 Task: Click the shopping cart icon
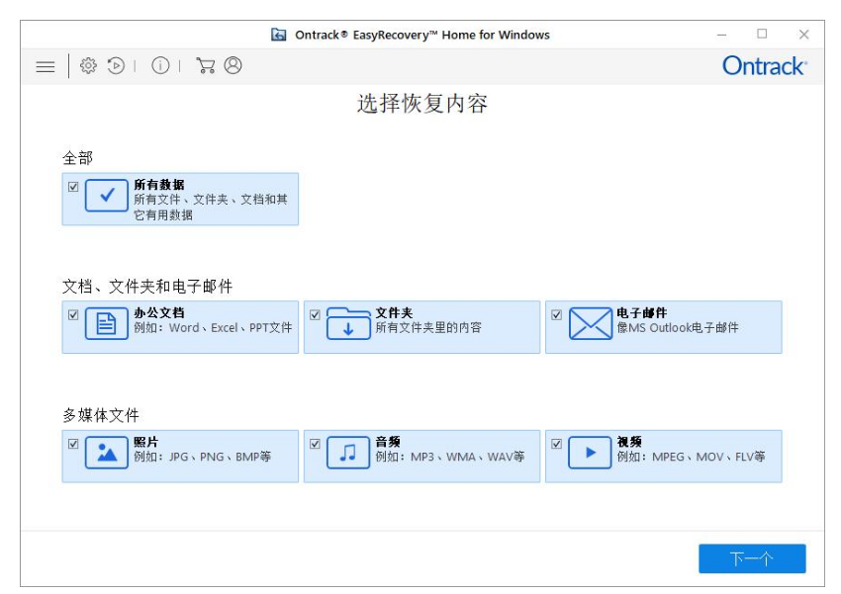(x=206, y=66)
